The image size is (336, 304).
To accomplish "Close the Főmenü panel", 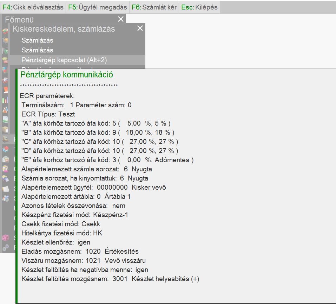I will point(121,19).
